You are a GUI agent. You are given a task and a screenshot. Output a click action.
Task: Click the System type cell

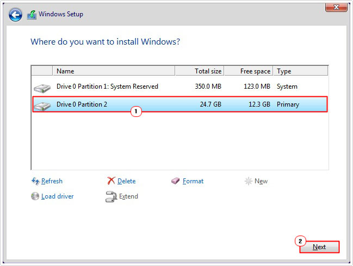(x=287, y=86)
